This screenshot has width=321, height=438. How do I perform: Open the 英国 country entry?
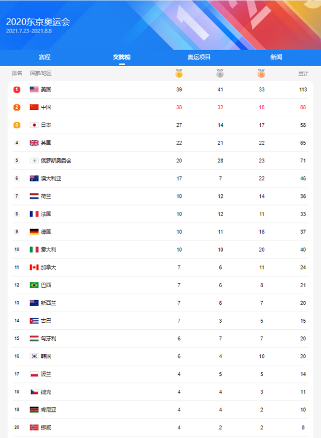point(46,143)
